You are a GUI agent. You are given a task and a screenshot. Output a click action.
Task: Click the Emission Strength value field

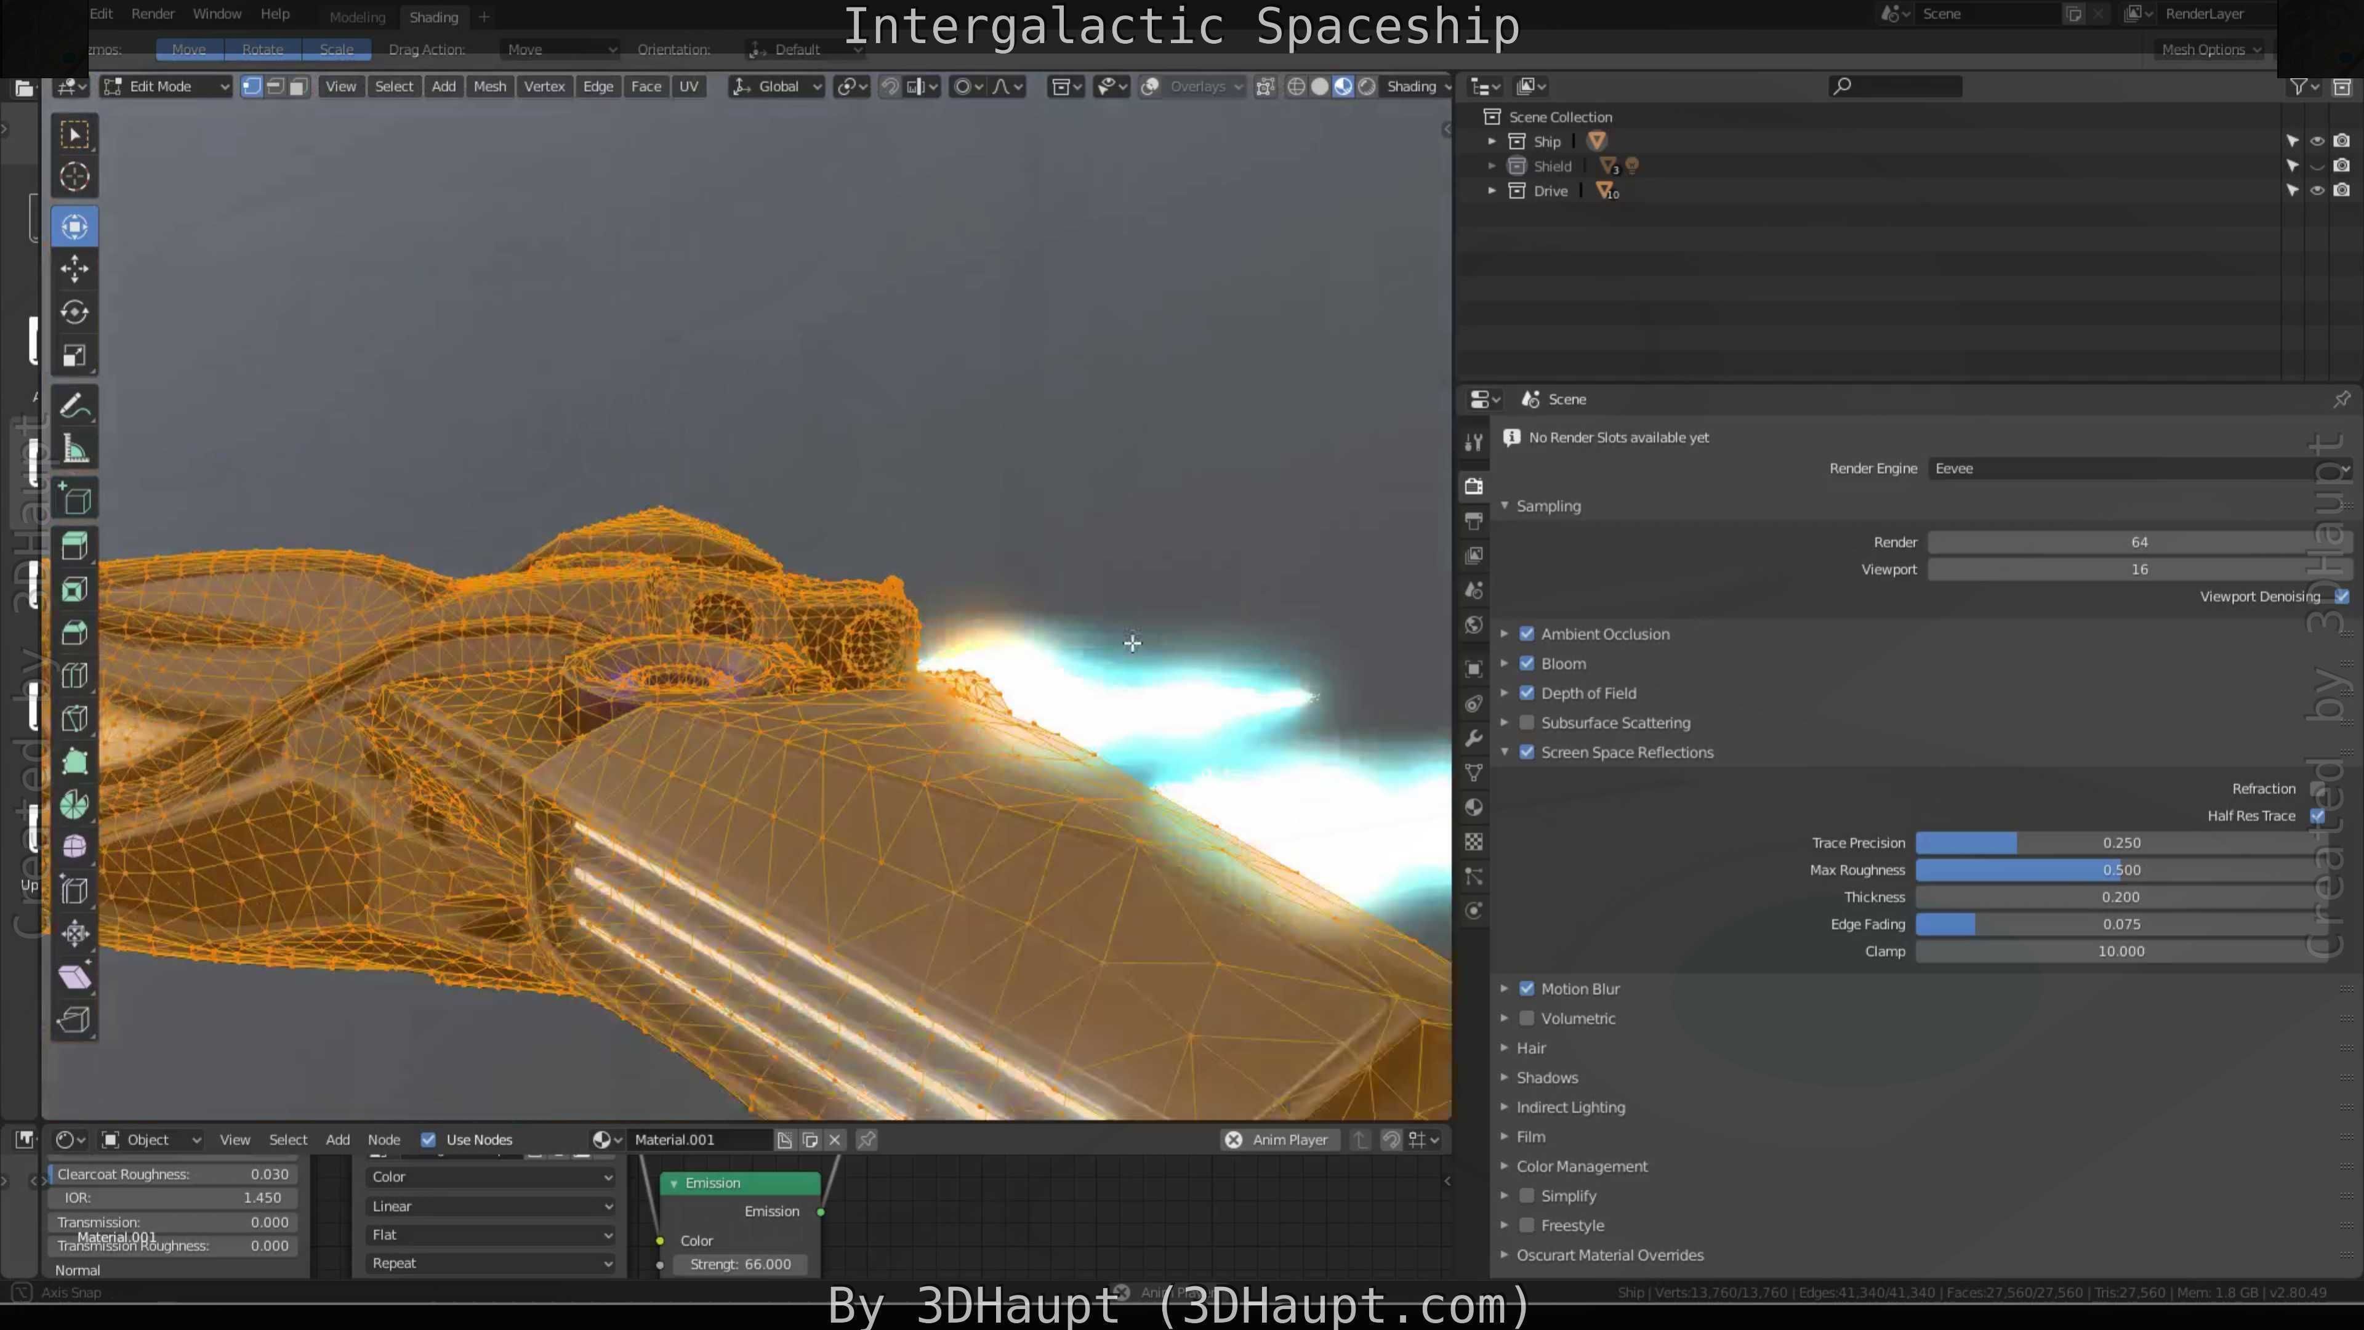(739, 1264)
